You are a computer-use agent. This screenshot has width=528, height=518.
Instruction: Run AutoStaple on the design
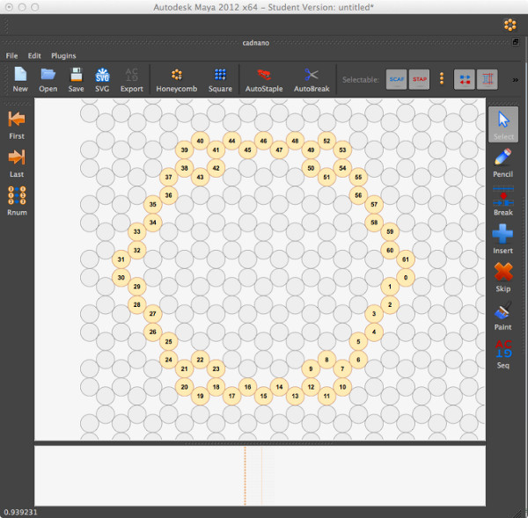pos(263,77)
